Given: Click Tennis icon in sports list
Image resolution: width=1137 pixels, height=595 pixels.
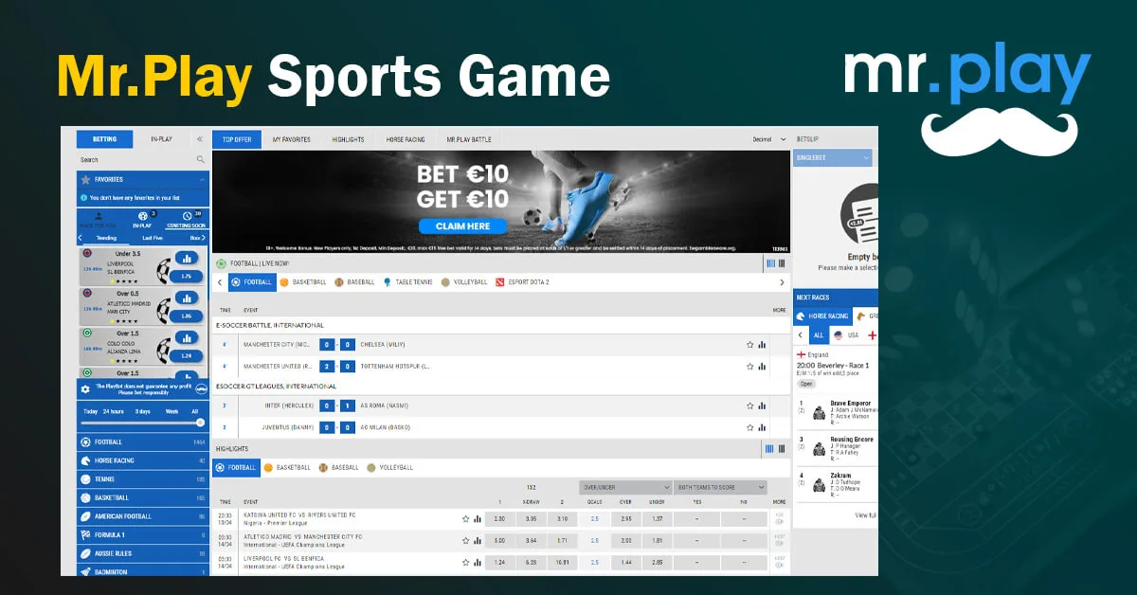Looking at the screenshot, I should click(x=86, y=478).
